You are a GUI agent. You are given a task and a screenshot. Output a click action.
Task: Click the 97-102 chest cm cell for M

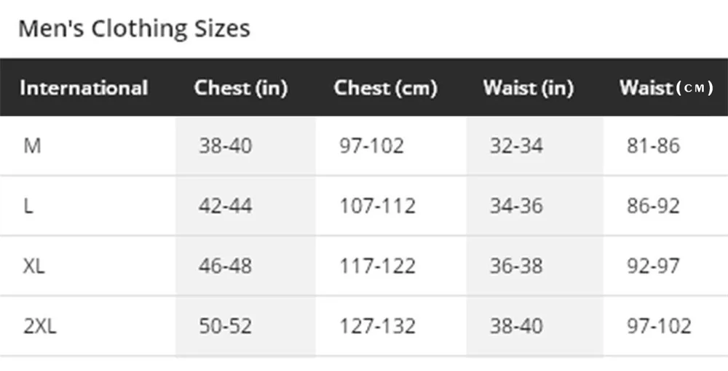coord(371,145)
